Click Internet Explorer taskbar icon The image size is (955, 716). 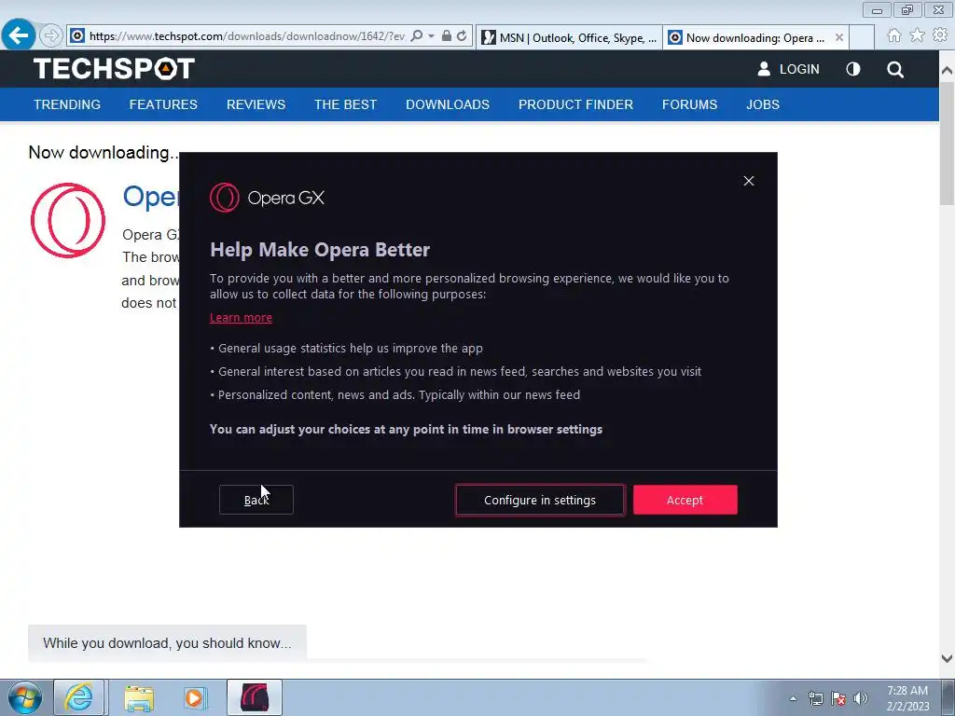click(79, 697)
